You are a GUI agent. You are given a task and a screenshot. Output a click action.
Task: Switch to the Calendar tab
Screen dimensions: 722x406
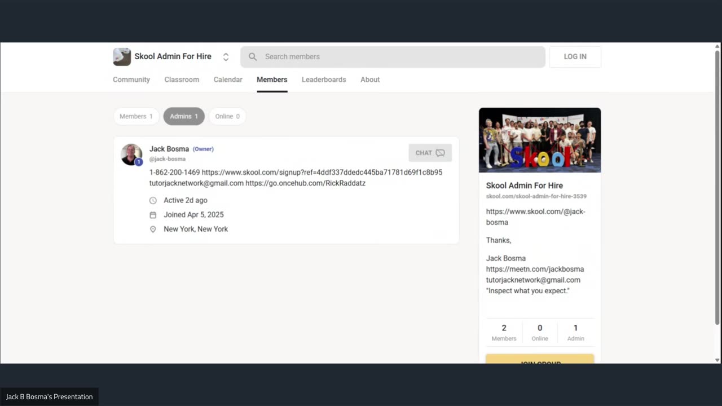tap(228, 80)
